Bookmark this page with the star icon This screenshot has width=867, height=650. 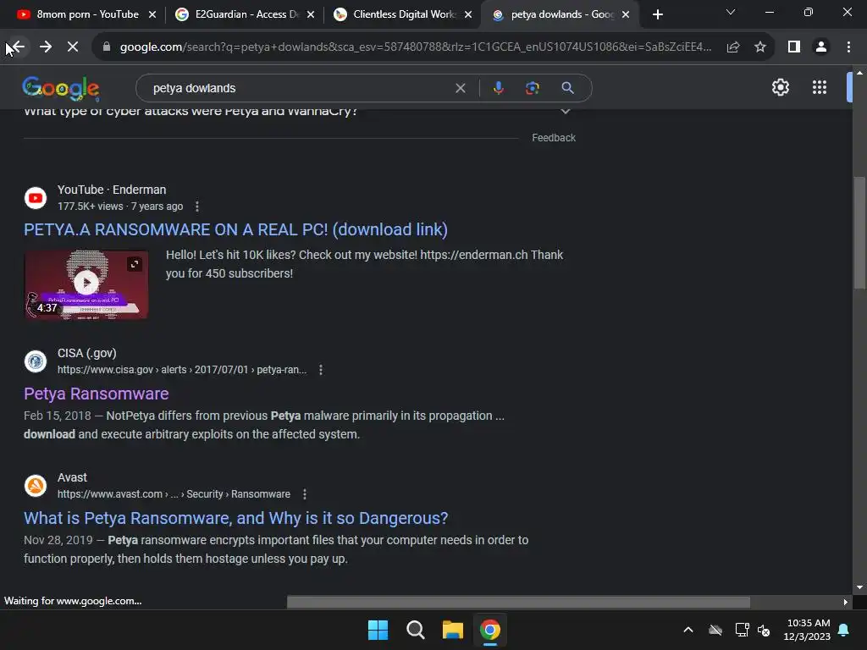click(x=760, y=47)
